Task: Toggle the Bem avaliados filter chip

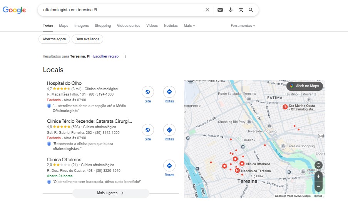Action: point(87,39)
